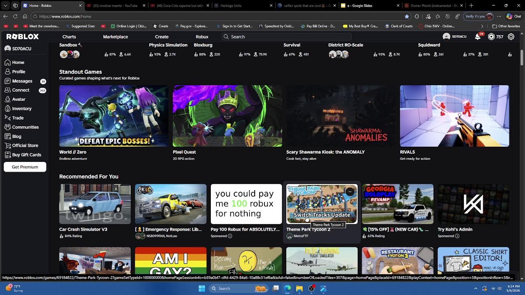Viewport: 525px width, 295px height.
Task: Click the Windows Start button
Action: click(x=202, y=288)
